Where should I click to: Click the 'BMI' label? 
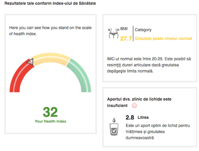click(124, 29)
